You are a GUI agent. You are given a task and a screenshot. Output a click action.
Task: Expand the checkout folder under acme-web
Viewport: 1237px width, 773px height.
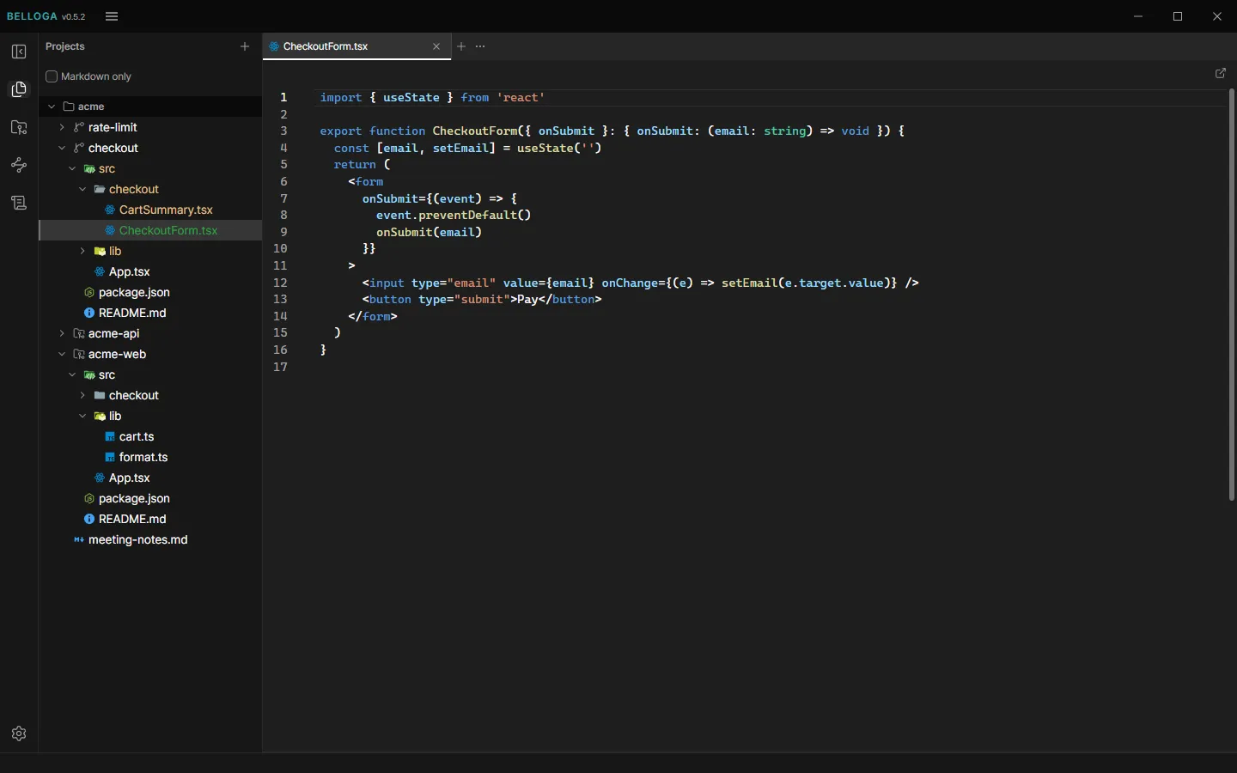pos(82,395)
